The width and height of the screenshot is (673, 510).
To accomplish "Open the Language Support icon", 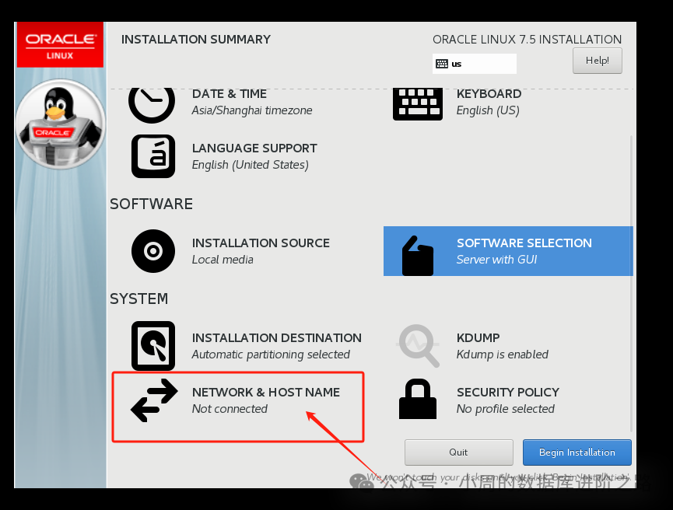I will [x=153, y=156].
